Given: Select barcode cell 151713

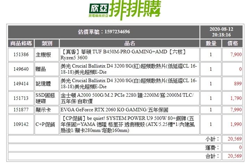Looking at the screenshot, I should click(x=21, y=98).
